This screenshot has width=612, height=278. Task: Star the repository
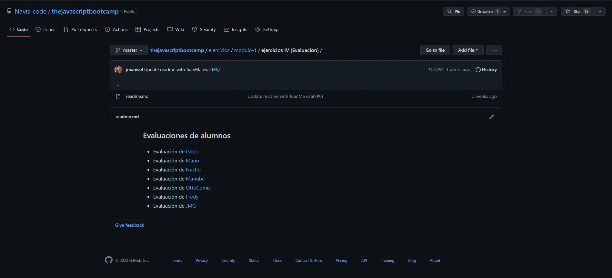(577, 11)
